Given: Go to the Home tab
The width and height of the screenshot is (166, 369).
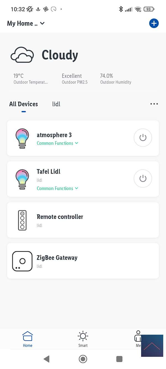Looking at the screenshot, I should (28, 339).
